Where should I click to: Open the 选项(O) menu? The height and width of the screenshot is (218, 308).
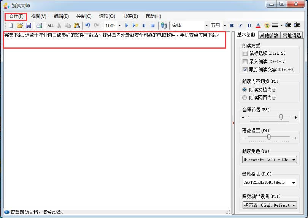pyautogui.click(x=107, y=16)
